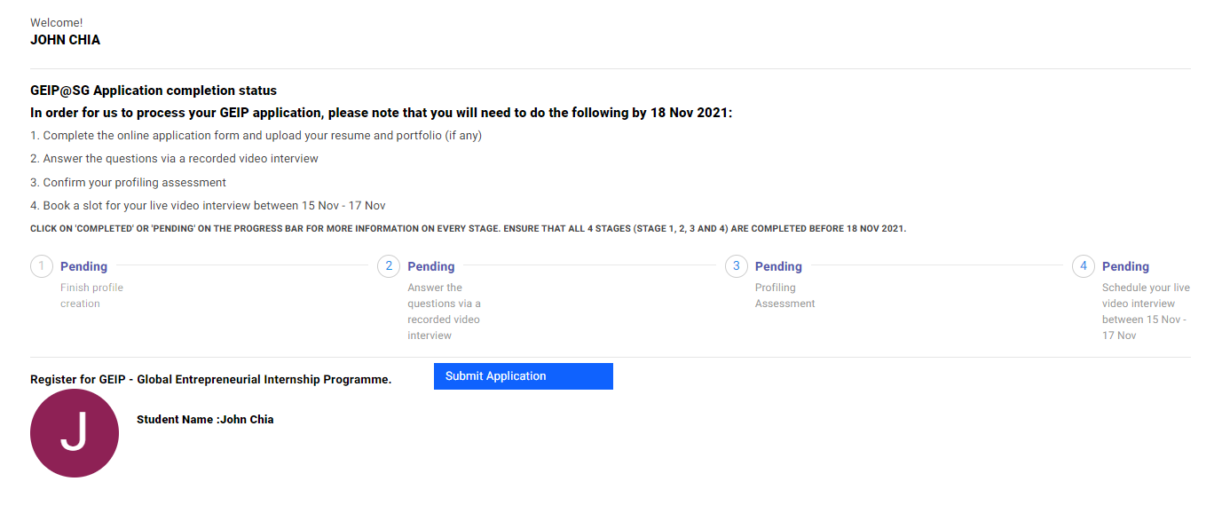Click the 'Register for GEIP' programme title
Image resolution: width=1222 pixels, height=521 pixels.
pyautogui.click(x=210, y=380)
